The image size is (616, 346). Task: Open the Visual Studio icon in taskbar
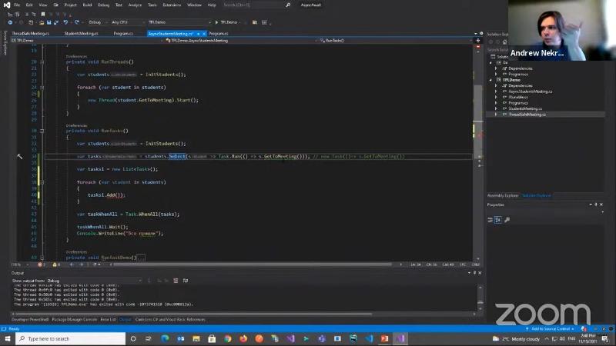tap(400, 338)
